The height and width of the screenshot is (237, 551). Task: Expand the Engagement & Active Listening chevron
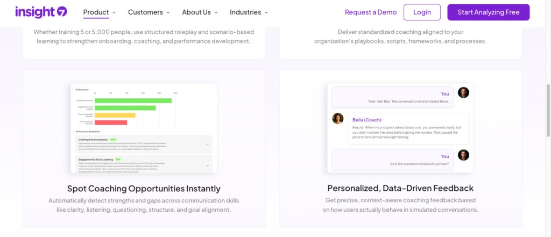coord(208,165)
